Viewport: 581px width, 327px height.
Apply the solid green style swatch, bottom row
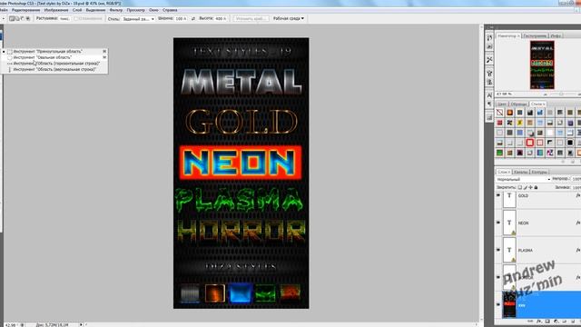click(500, 153)
